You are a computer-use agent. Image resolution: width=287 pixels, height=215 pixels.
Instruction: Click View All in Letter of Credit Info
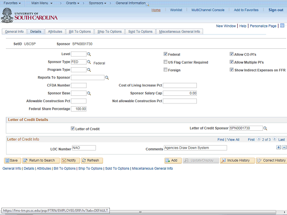pyautogui.click(x=233, y=140)
